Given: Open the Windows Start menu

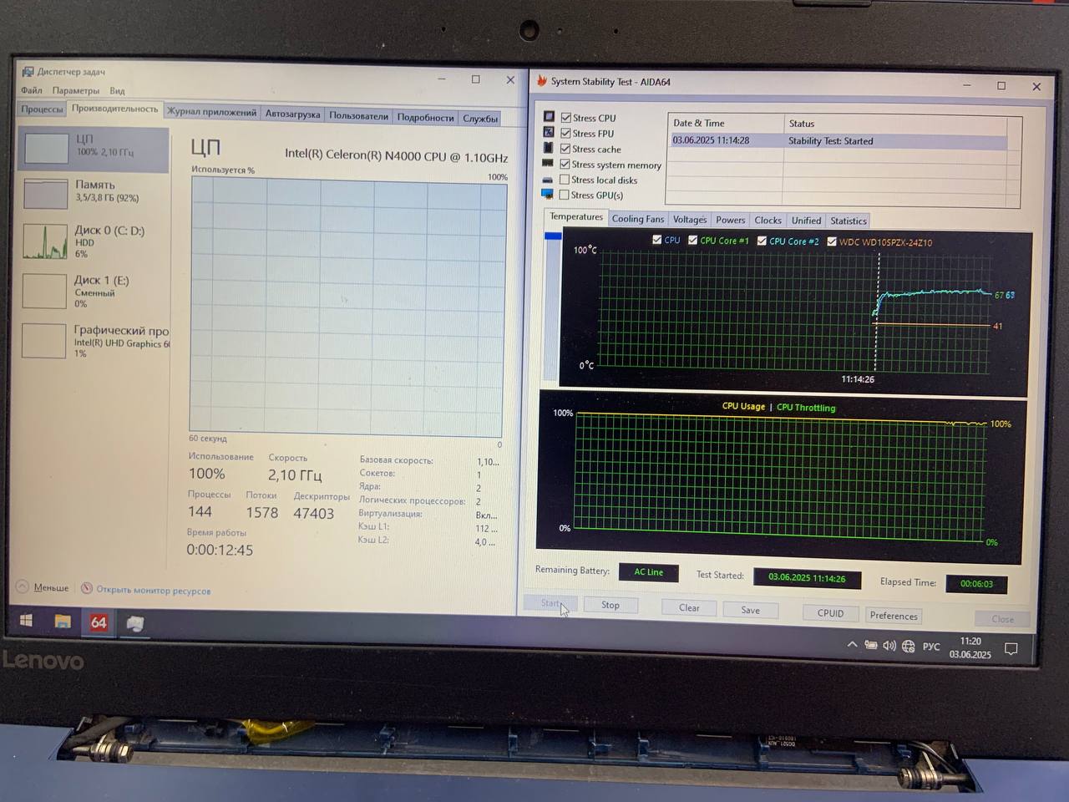Looking at the screenshot, I should (26, 621).
